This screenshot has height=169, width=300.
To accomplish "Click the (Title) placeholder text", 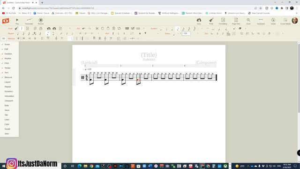I will click(x=149, y=55).
